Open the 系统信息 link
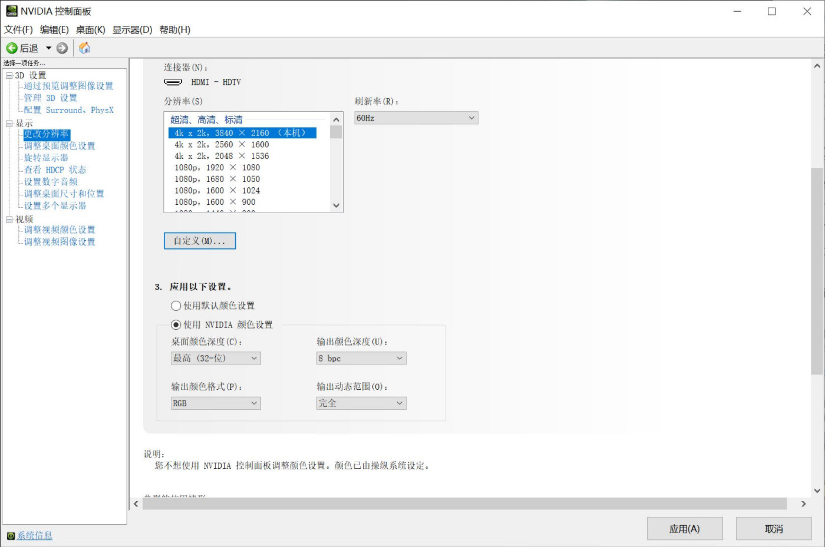The height and width of the screenshot is (547, 825). pos(35,536)
